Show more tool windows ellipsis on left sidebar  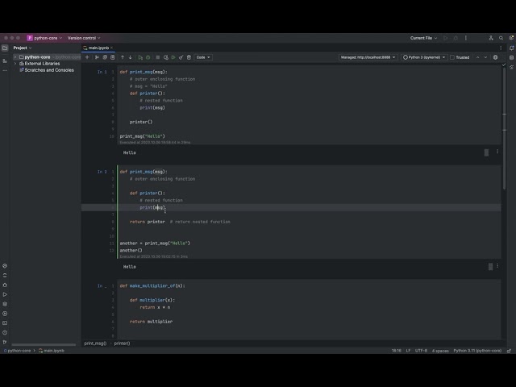(5, 70)
